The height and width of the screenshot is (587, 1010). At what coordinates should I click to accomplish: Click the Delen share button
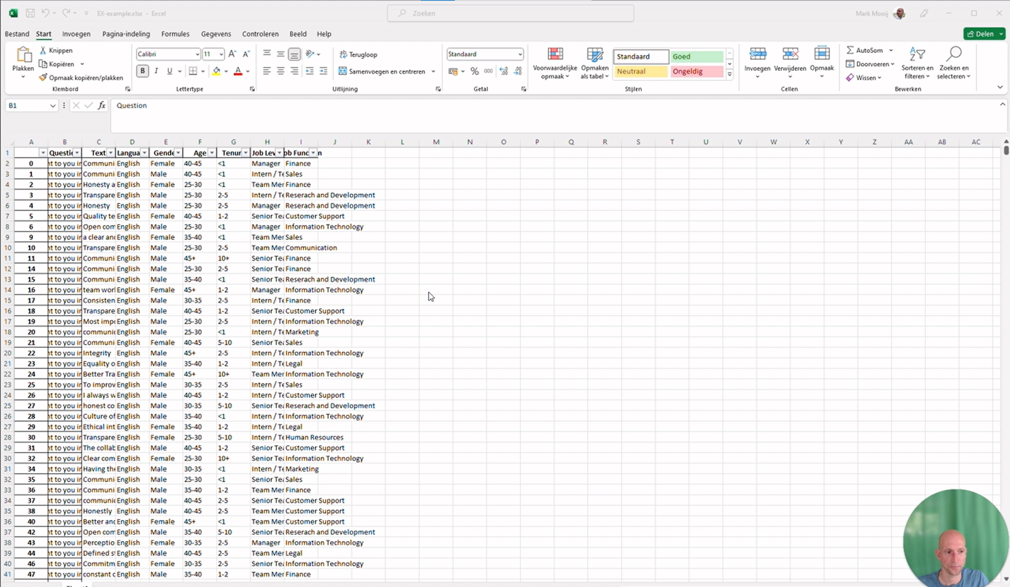(x=981, y=34)
